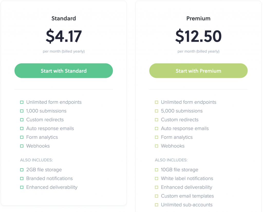
Task: Click the square bullet beside 10GB file storage
Action: pyautogui.click(x=156, y=170)
